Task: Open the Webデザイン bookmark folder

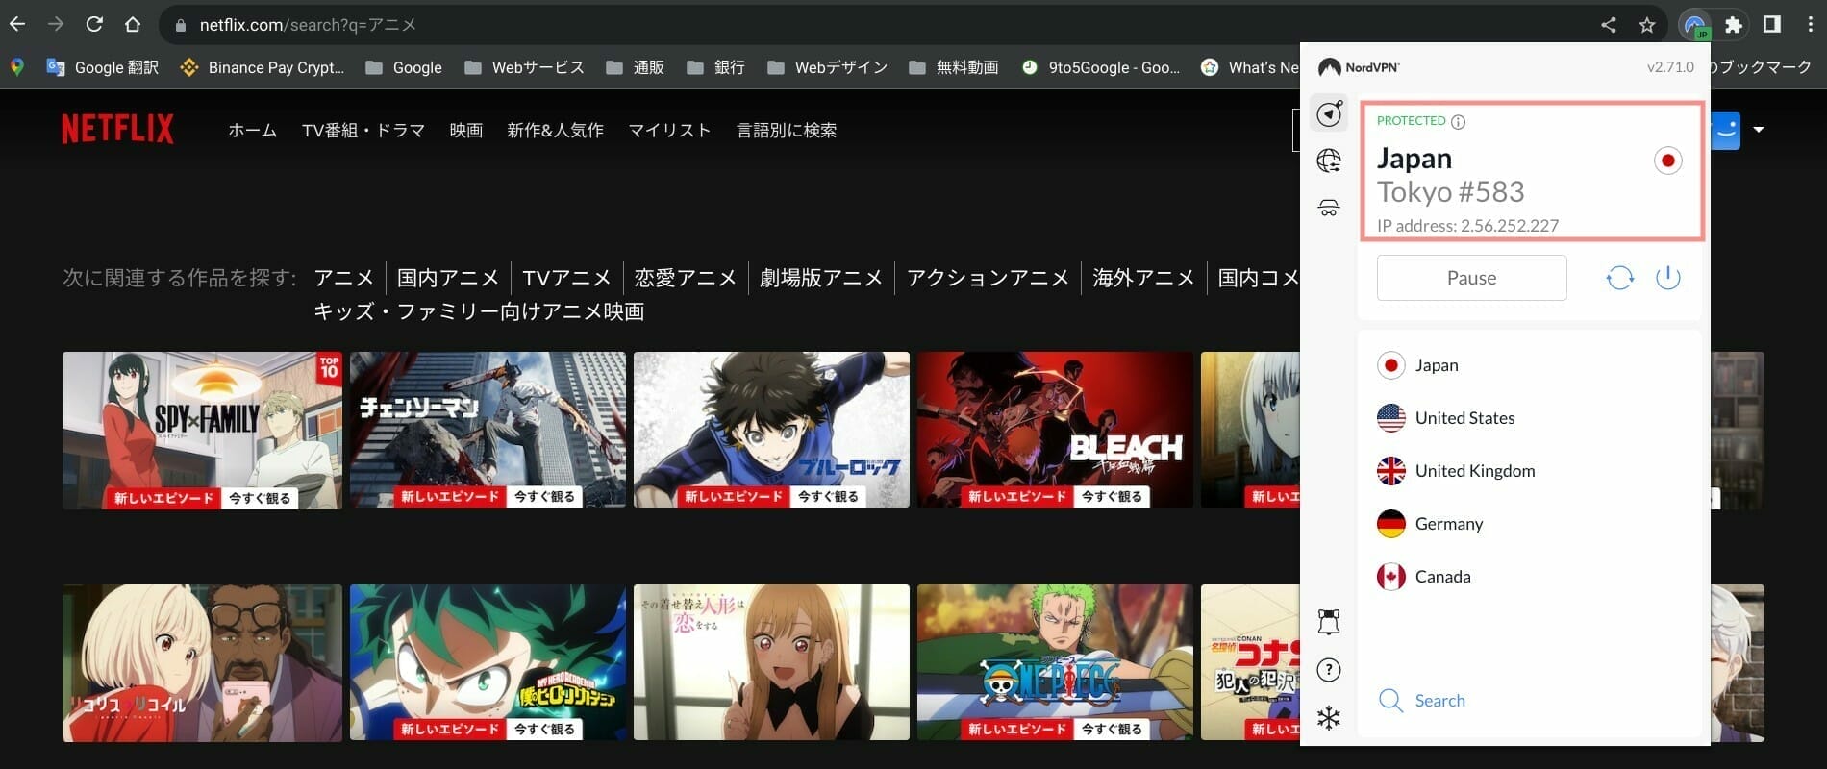Action: click(x=827, y=67)
